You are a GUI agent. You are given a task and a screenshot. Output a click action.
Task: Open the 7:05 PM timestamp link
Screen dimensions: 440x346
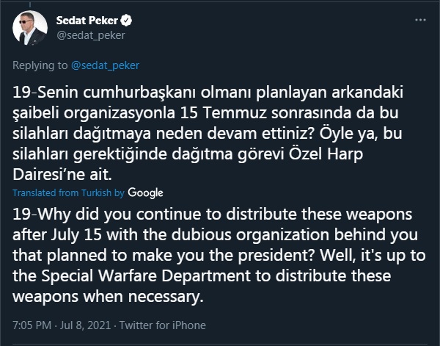coord(32,325)
